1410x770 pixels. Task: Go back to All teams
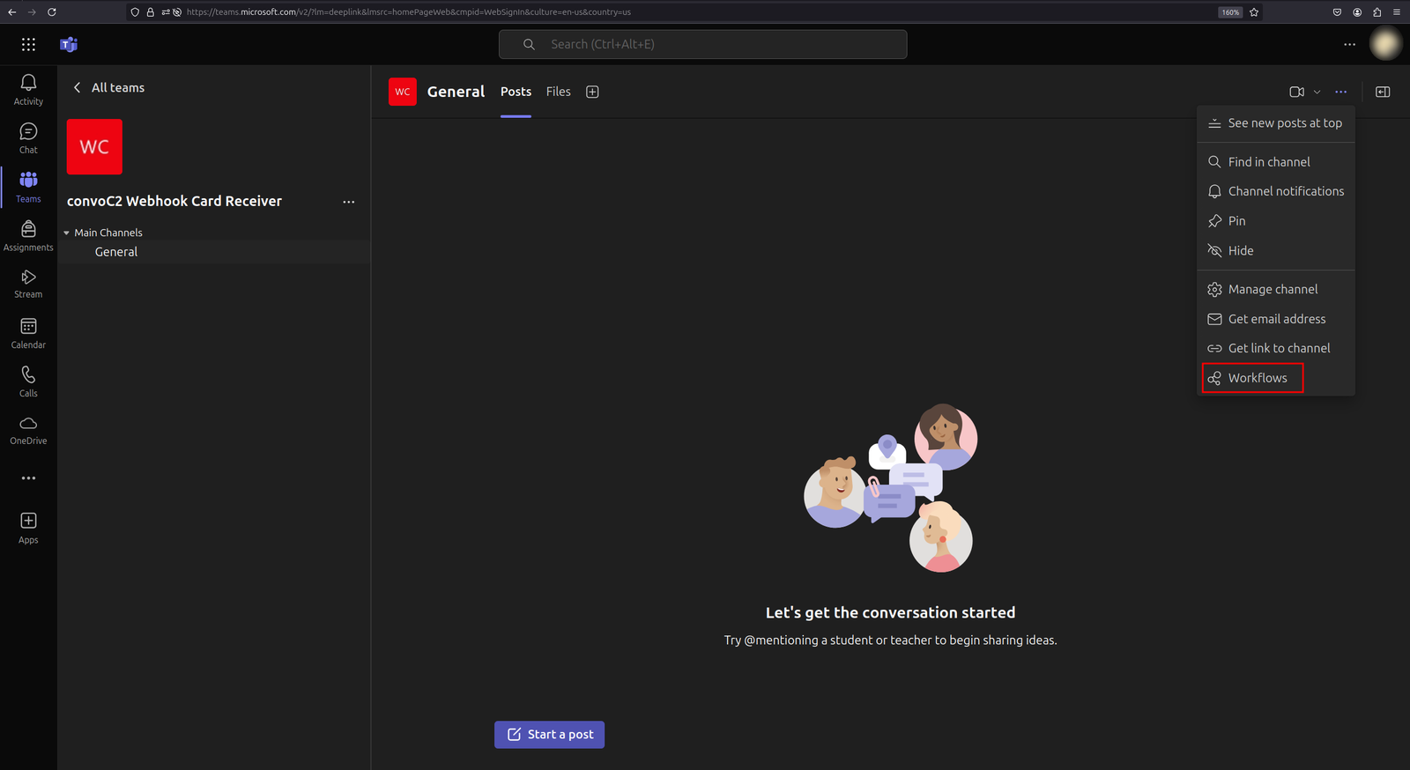[108, 87]
